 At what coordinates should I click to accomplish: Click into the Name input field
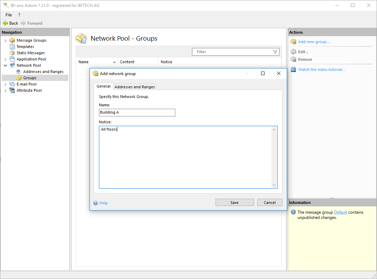pos(137,113)
